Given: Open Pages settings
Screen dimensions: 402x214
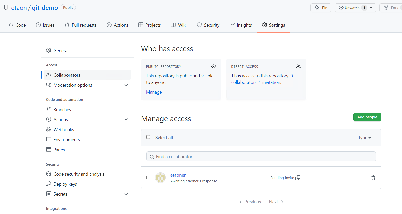Looking at the screenshot, I should coord(87,150).
